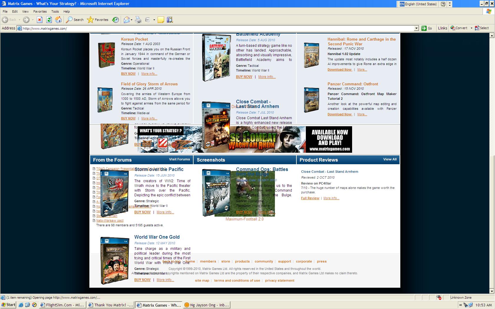Switch to the FlightSim.Com taskbar window

pyautogui.click(x=62, y=305)
